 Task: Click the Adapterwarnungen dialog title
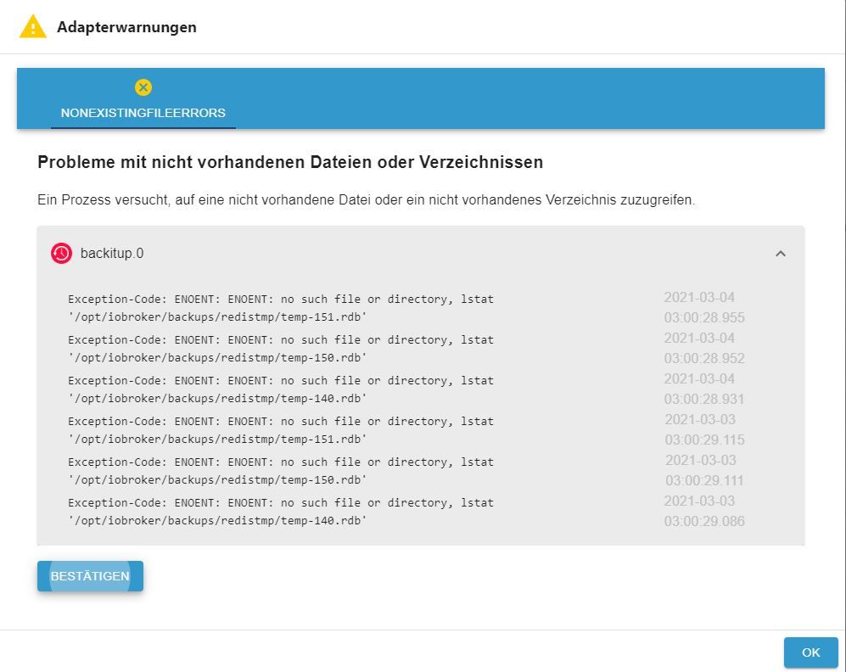[126, 27]
